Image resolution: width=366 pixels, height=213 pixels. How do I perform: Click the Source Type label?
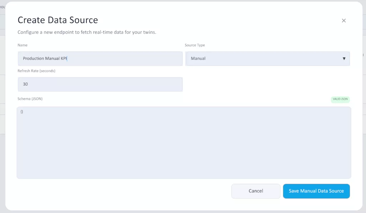click(195, 45)
